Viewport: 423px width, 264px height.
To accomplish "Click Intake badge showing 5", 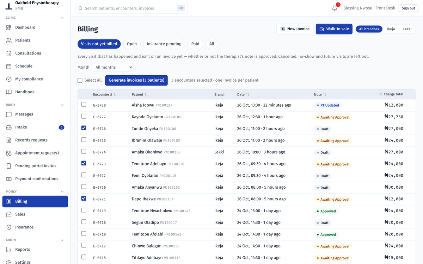I will 61,127.
